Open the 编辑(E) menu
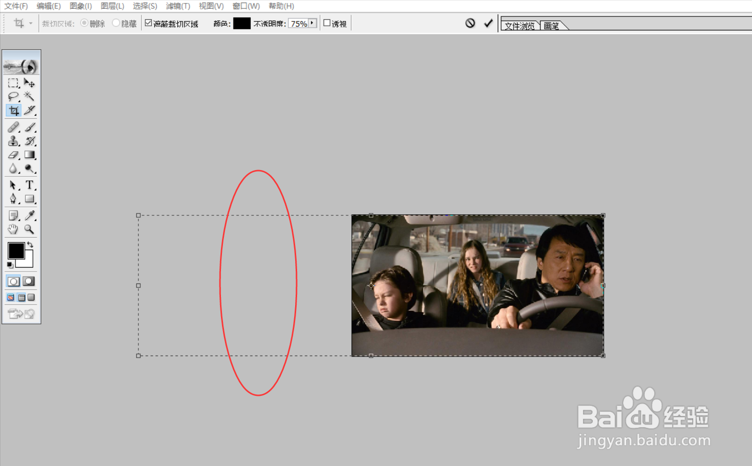The height and width of the screenshot is (466, 752). click(48, 6)
